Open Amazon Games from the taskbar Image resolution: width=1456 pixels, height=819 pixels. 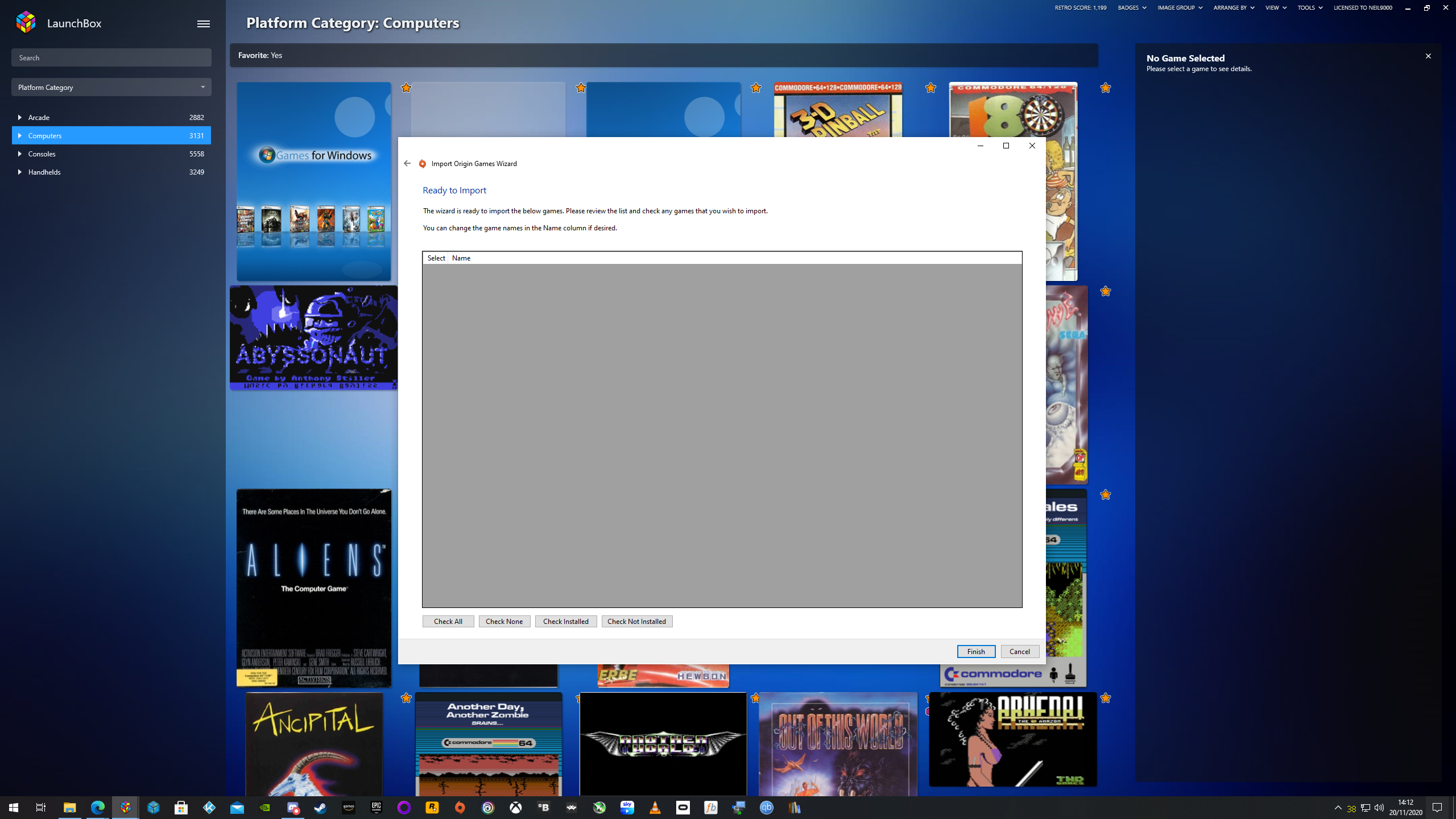pyautogui.click(x=348, y=808)
